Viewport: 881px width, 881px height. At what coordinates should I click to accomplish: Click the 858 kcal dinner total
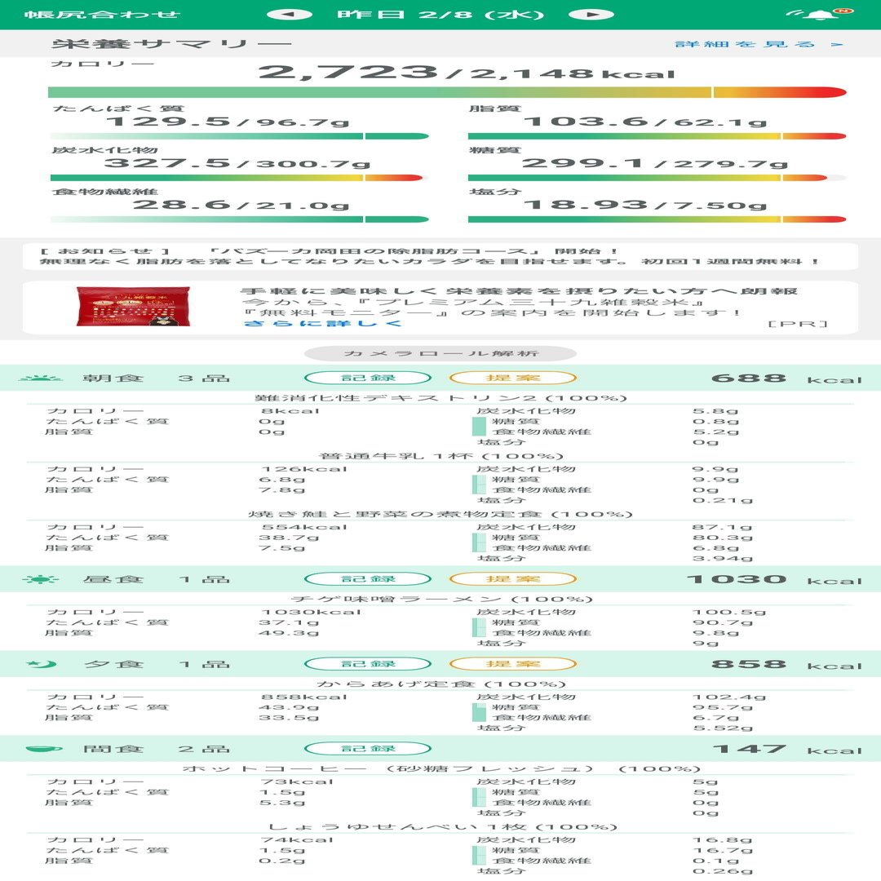(786, 665)
